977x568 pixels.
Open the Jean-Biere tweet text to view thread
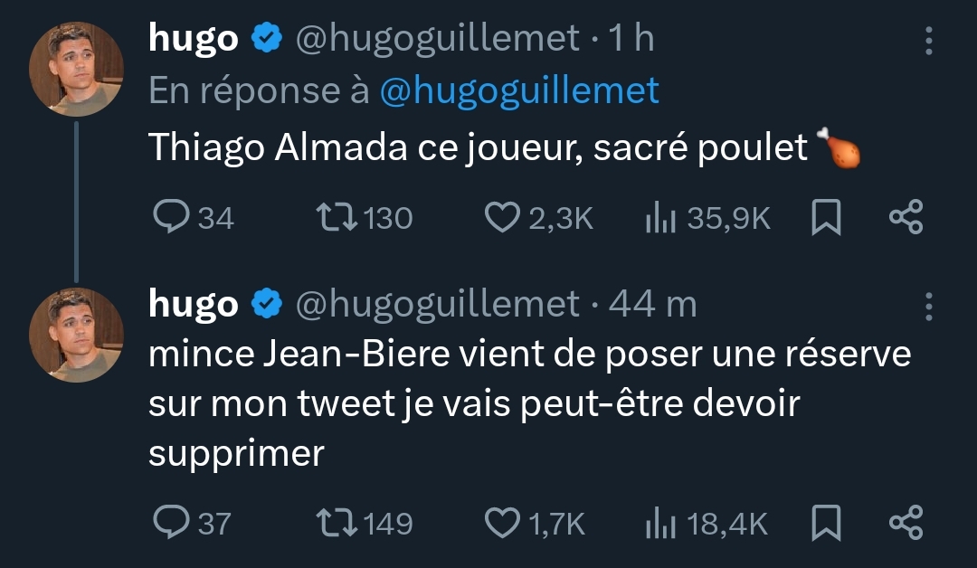529,403
